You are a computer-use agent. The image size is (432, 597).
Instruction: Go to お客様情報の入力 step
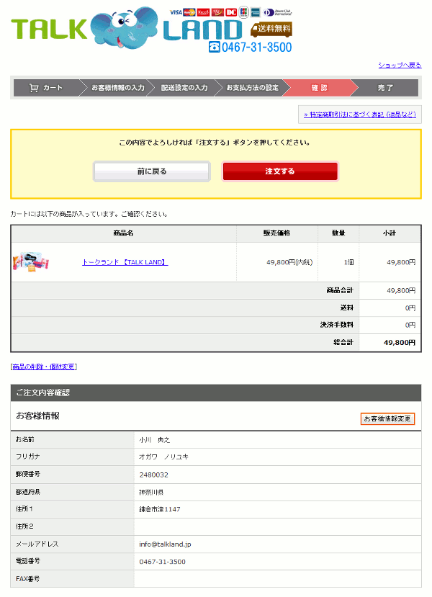coord(118,88)
